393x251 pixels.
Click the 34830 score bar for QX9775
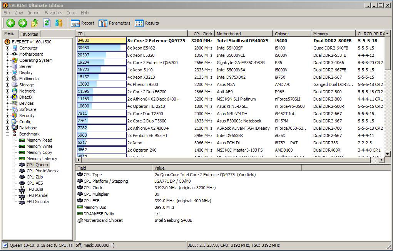pos(102,41)
